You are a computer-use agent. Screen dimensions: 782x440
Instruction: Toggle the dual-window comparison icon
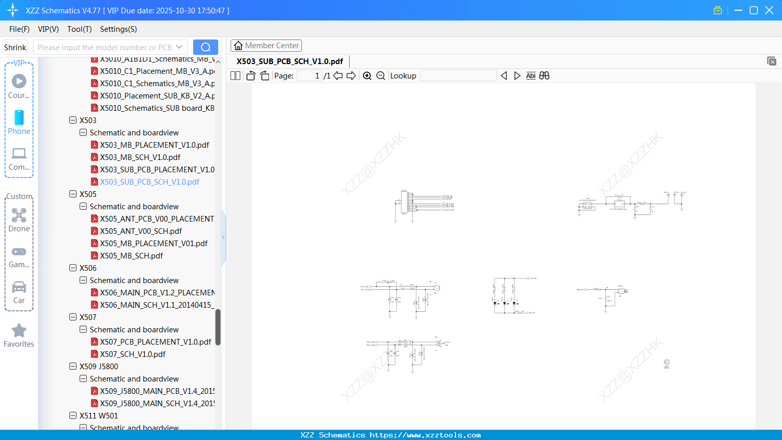544,75
